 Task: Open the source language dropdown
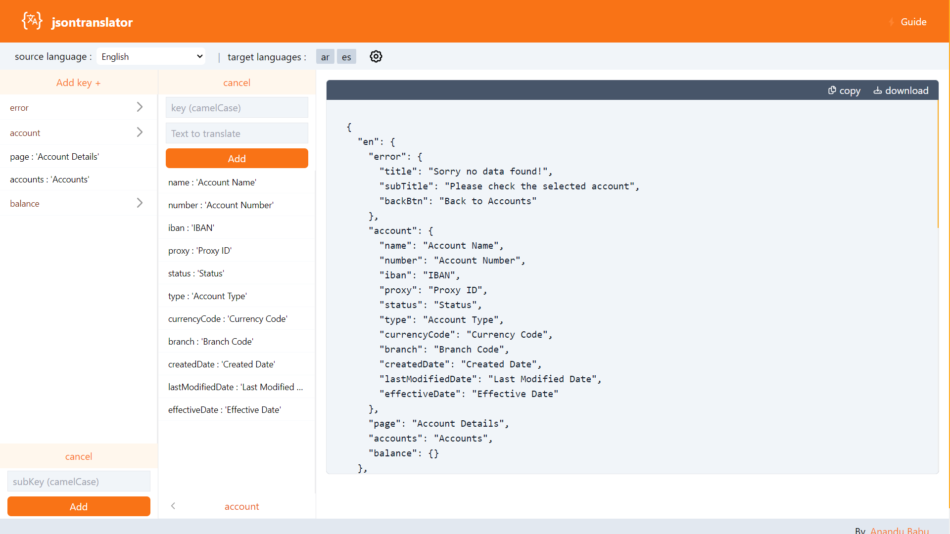point(151,56)
